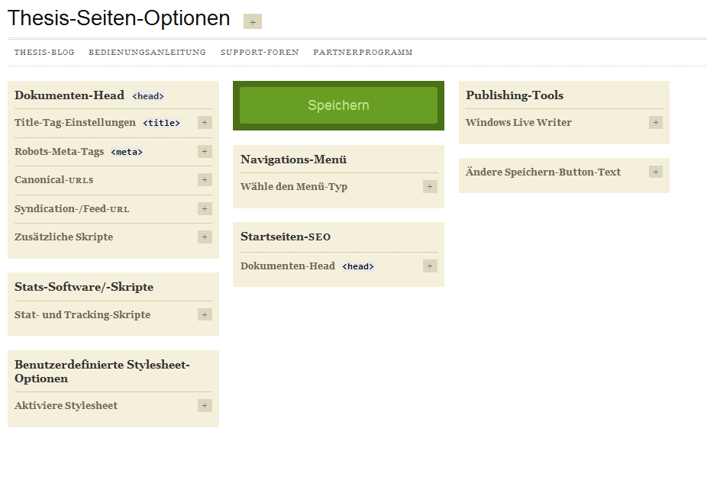The image size is (707, 496).
Task: Expand Zusätzliche Skripte plus icon
Action: pos(205,237)
